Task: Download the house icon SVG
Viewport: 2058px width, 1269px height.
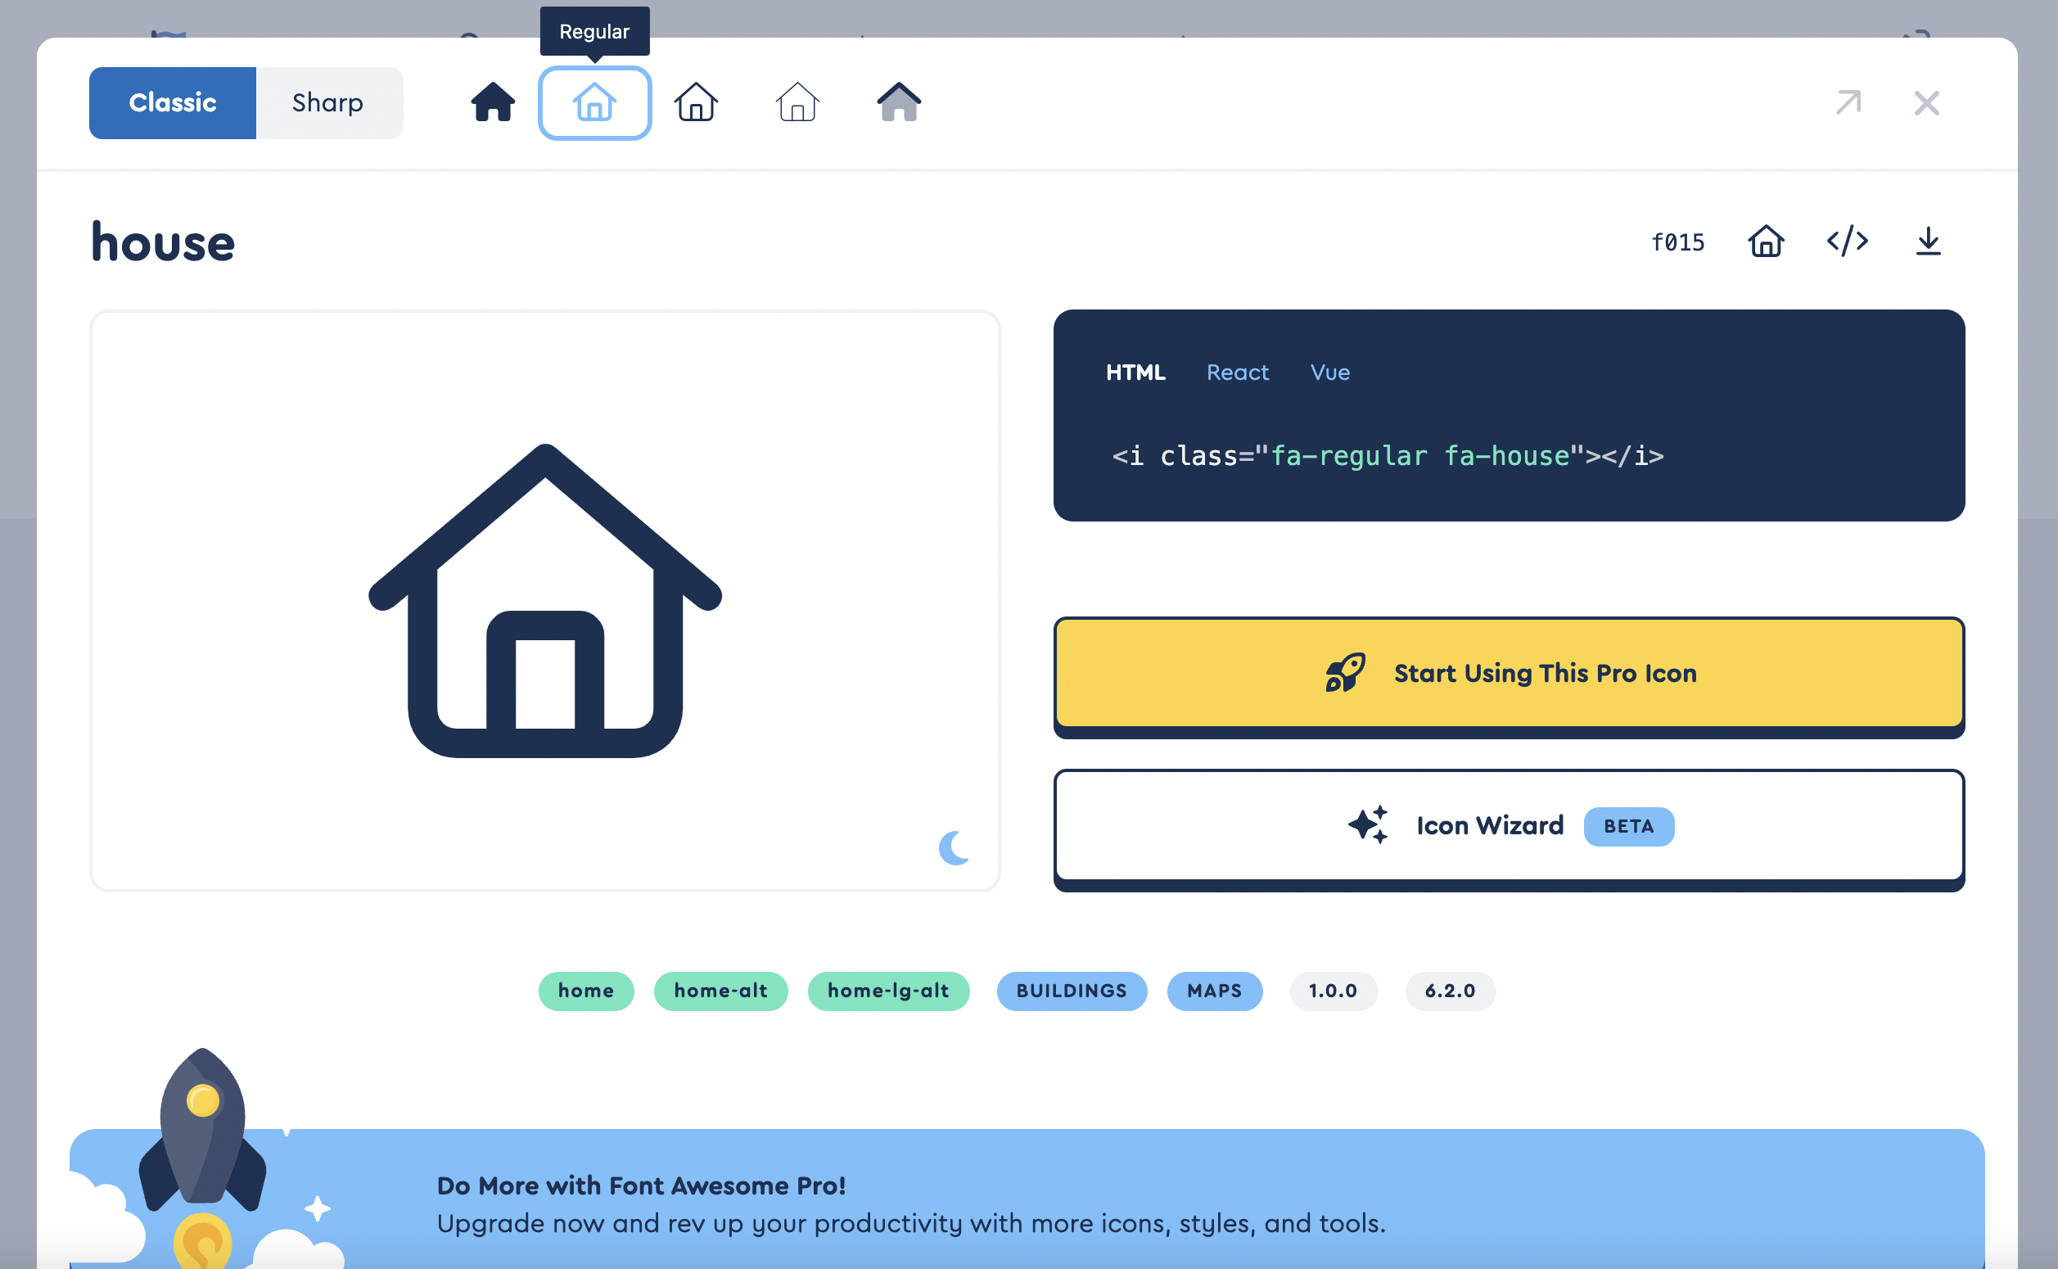Action: 1927,242
